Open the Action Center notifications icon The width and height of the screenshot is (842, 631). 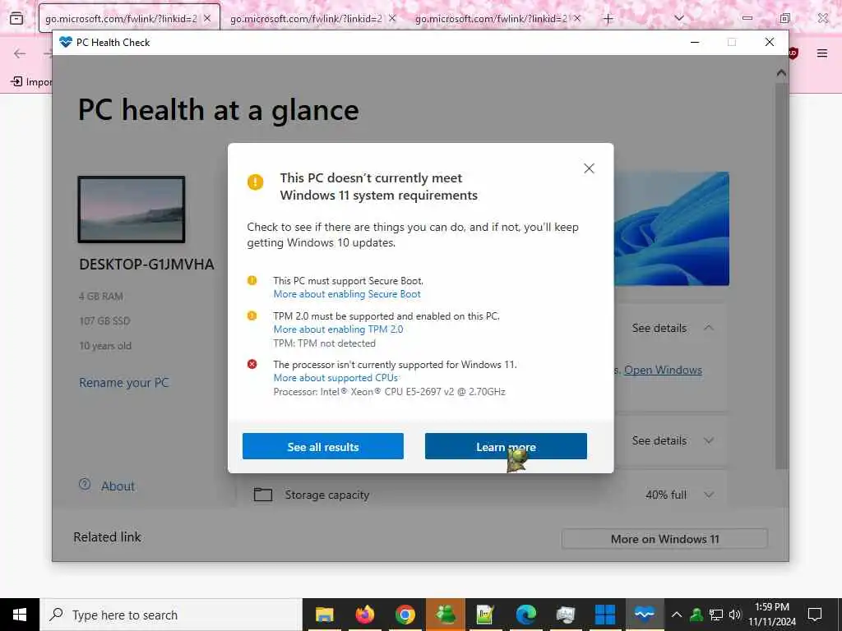point(815,615)
